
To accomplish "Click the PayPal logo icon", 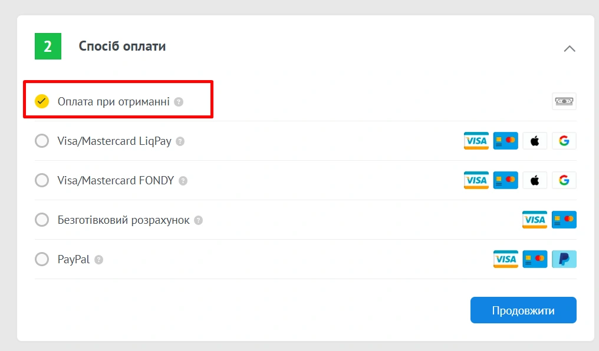I will point(564,259).
